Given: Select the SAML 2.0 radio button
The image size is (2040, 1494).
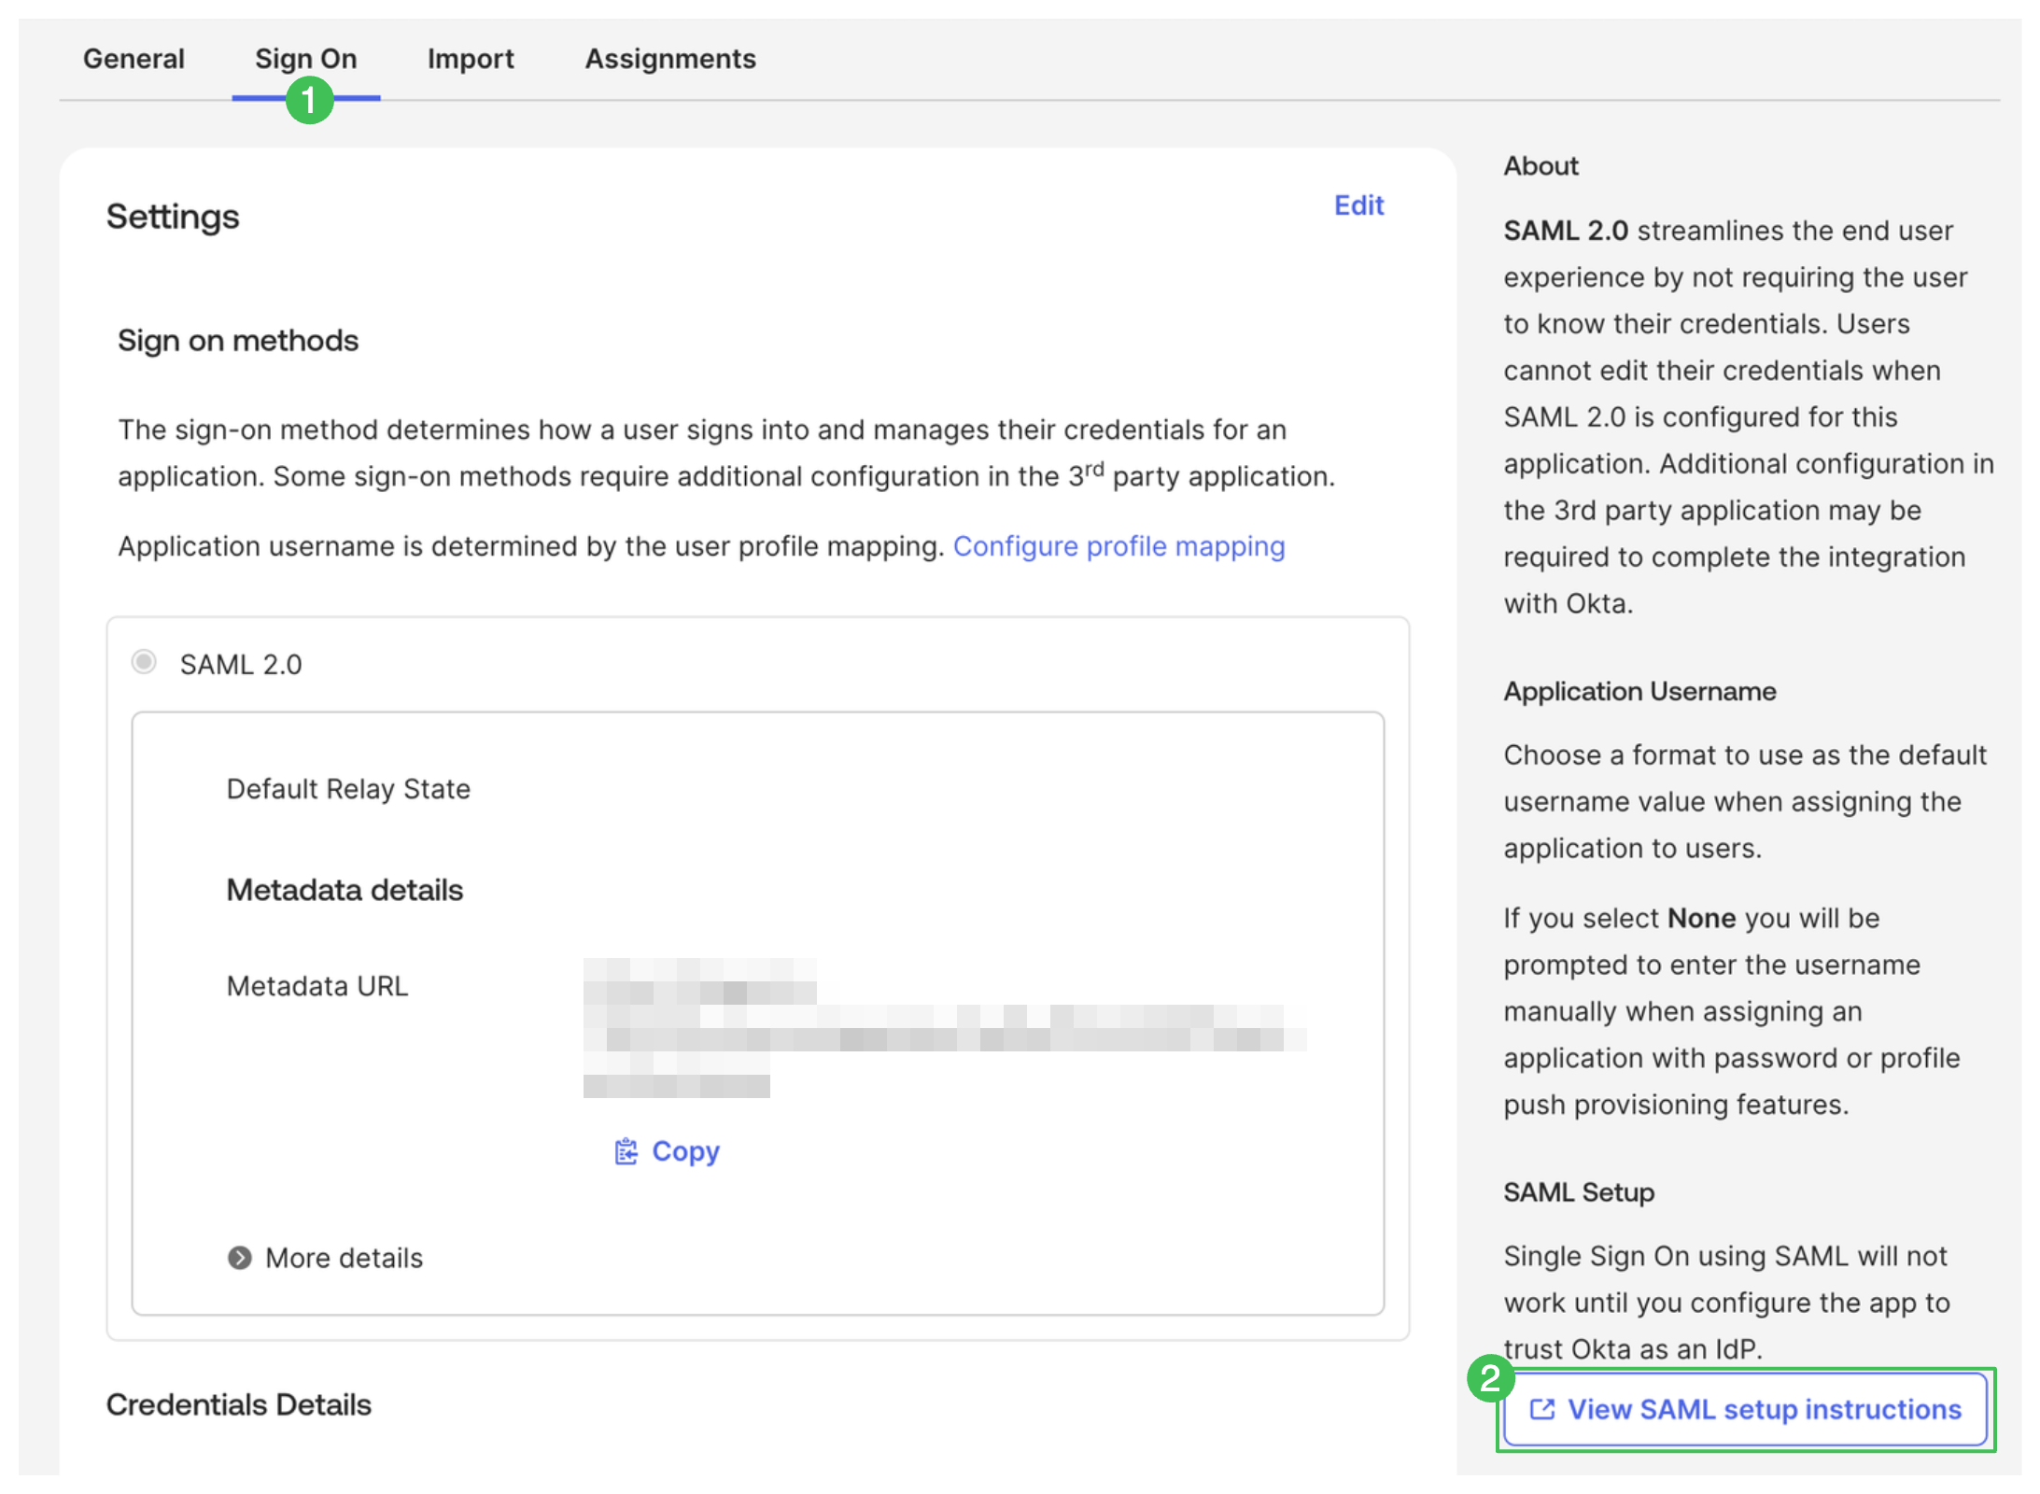Looking at the screenshot, I should (x=143, y=663).
